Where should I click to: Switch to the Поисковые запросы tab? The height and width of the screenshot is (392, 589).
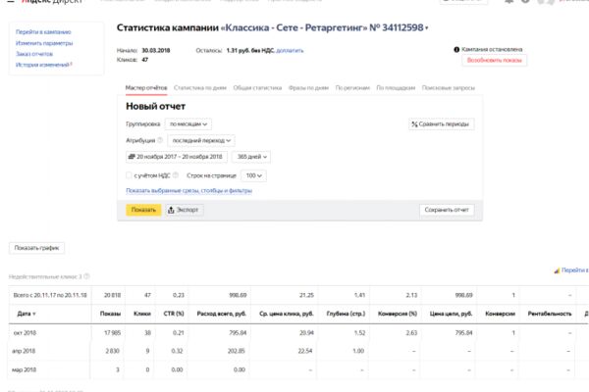point(449,88)
